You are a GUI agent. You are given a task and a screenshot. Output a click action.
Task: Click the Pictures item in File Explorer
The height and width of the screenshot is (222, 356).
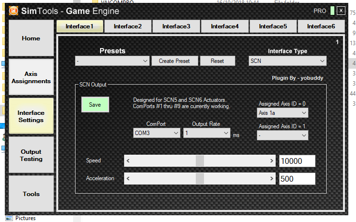click(25, 218)
